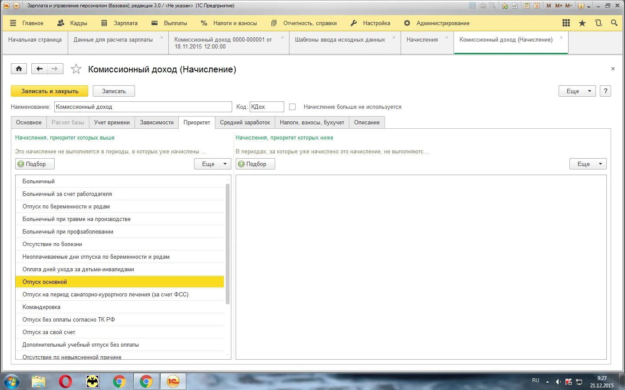Click the M- memory subtract button
625x390 pixels.
[x=569, y=6]
